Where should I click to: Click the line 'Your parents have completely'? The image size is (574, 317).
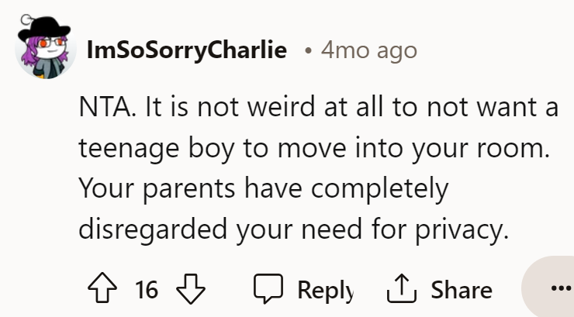click(x=264, y=189)
